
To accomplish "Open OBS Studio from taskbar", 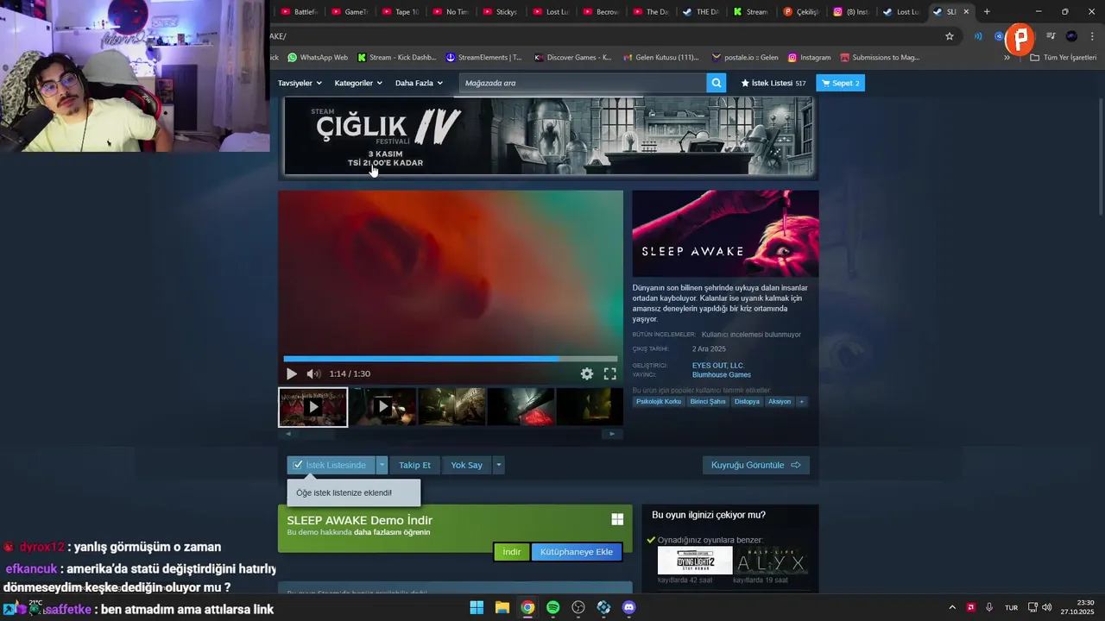I will 578,607.
